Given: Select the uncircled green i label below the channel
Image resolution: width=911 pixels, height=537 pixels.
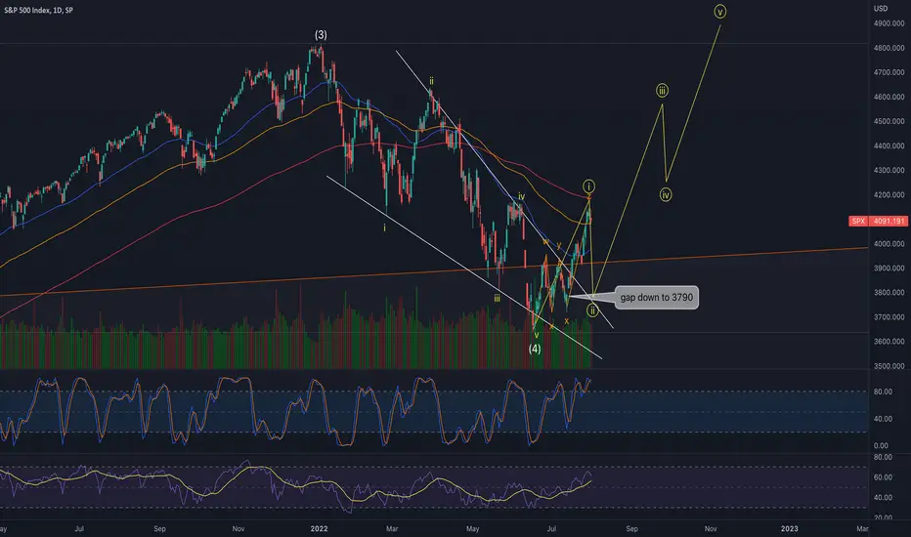Looking at the screenshot, I should click(384, 228).
